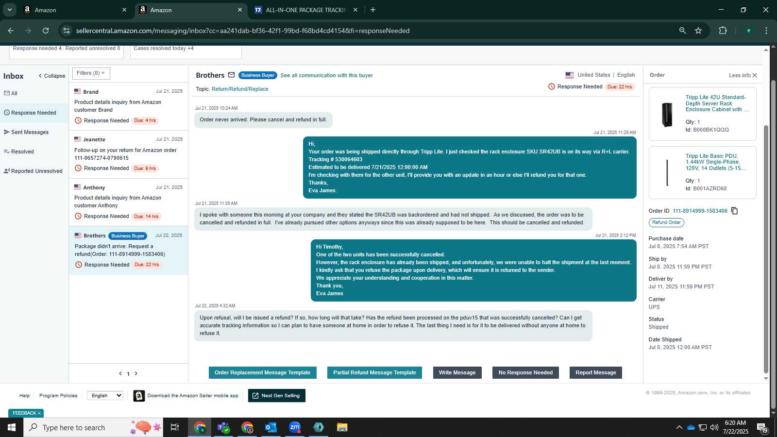Go to next page of conversations
The image size is (777, 437).
(x=136, y=373)
